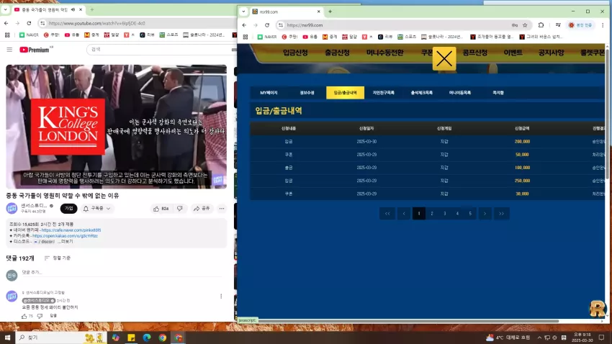The height and width of the screenshot is (344, 612).
Task: Open Copilot icon on the taskbar
Action: tap(115, 338)
